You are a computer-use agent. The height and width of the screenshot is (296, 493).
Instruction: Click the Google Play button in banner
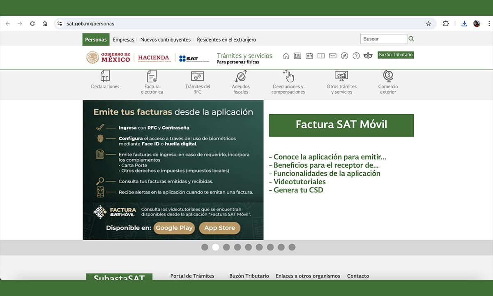[x=174, y=228]
